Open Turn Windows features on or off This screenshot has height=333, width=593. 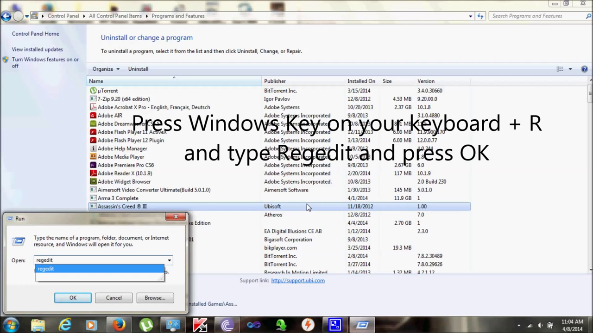point(45,62)
